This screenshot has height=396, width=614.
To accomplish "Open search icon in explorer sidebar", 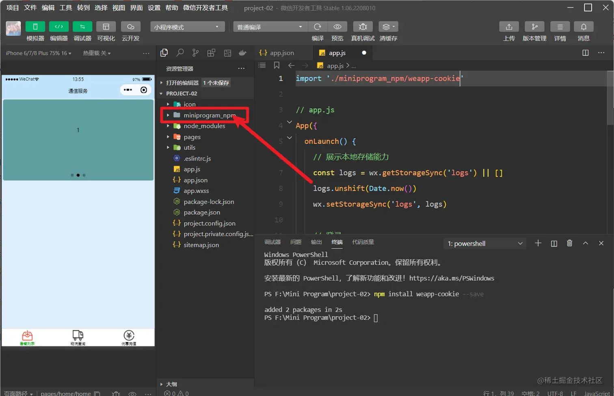I will [180, 53].
